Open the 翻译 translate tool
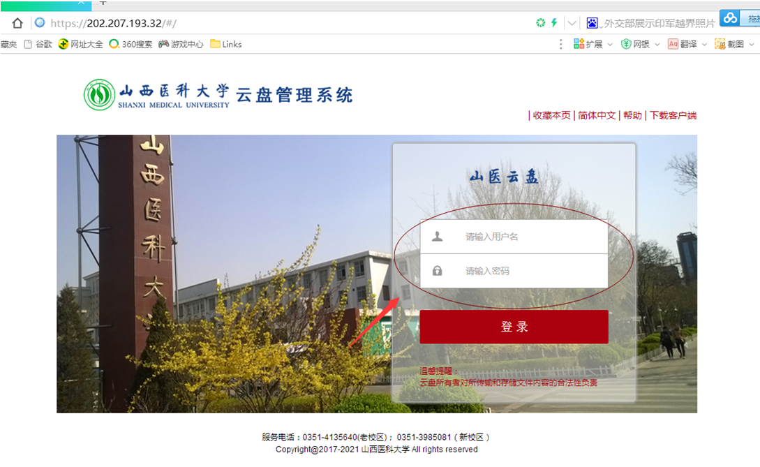The height and width of the screenshot is (467, 760). [687, 44]
